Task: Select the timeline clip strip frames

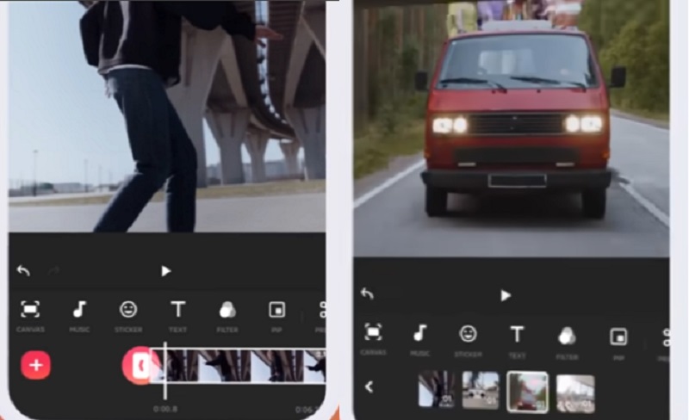Action: [239, 366]
